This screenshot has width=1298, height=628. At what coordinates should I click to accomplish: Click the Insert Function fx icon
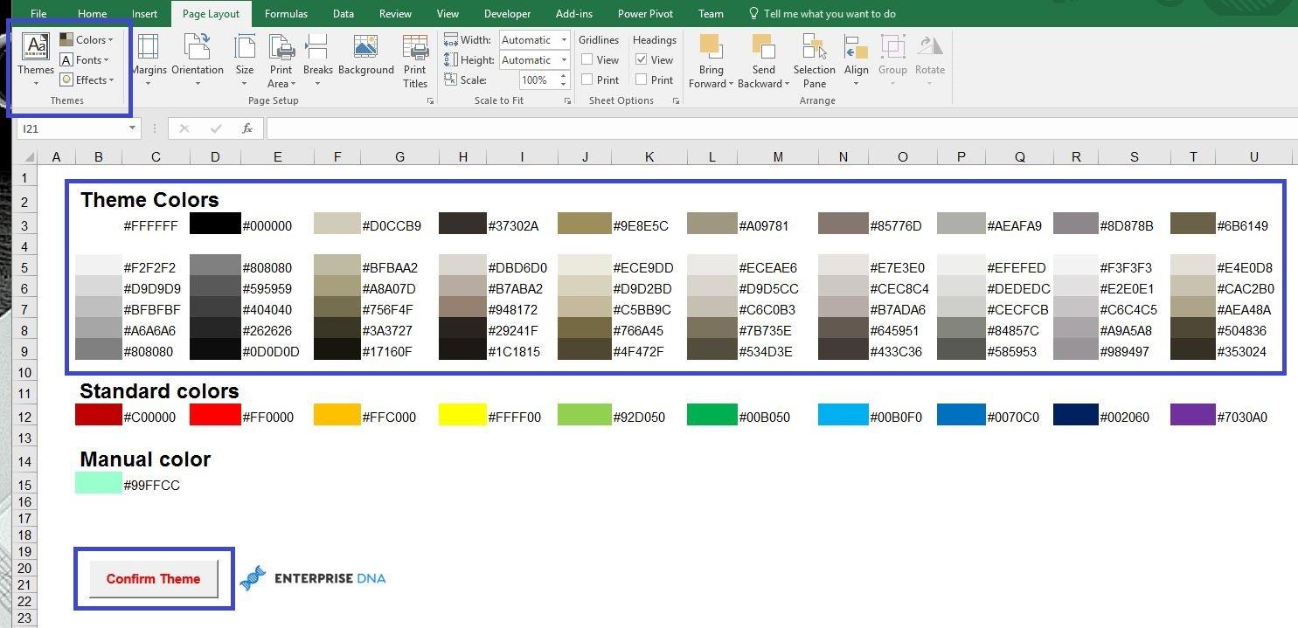[x=247, y=128]
